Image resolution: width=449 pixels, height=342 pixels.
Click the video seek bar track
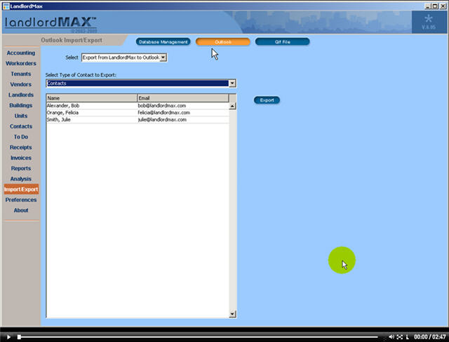pyautogui.click(x=198, y=337)
